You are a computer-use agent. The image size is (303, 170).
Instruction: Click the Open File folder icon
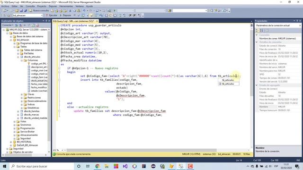pyautogui.click(x=17, y=10)
